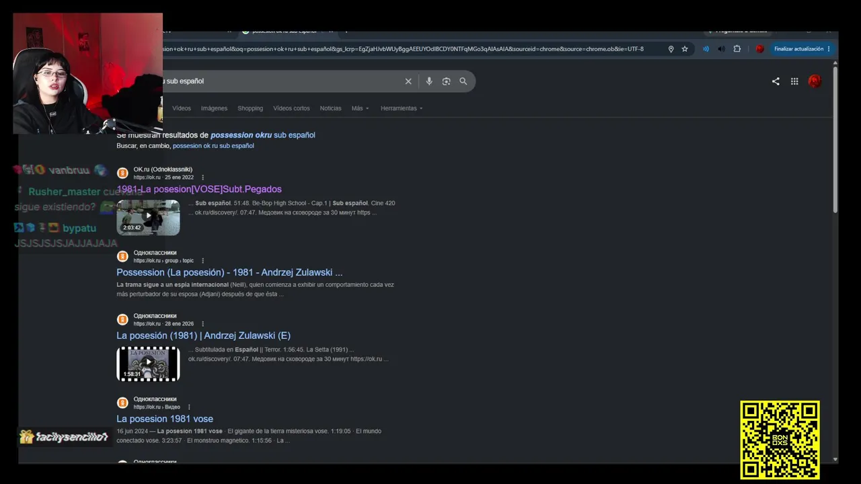Switch to the Vídeos cortos tab
Screen dimensions: 861x484
click(291, 108)
